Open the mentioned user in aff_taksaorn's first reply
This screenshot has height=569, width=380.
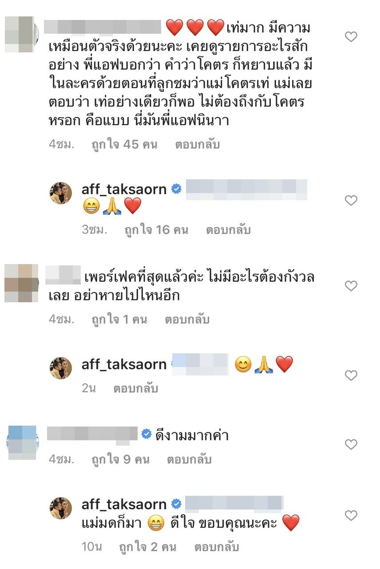pos(246,189)
